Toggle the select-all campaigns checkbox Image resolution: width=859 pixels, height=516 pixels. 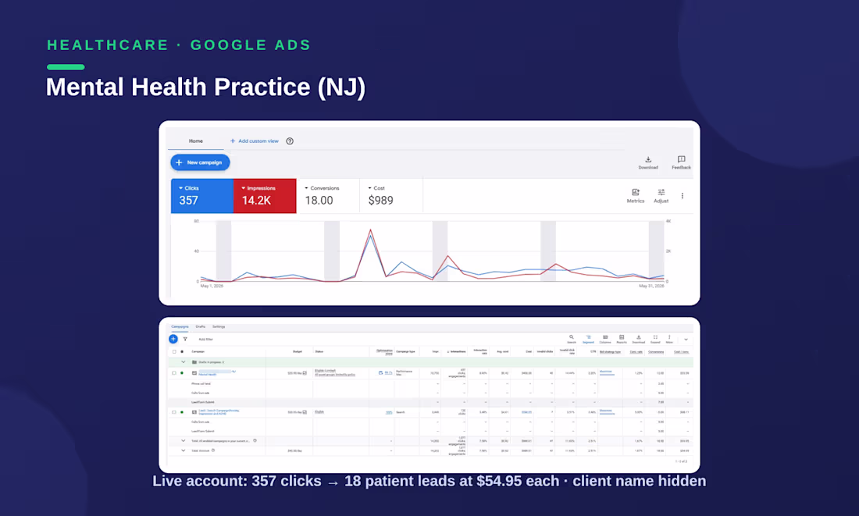click(x=174, y=351)
